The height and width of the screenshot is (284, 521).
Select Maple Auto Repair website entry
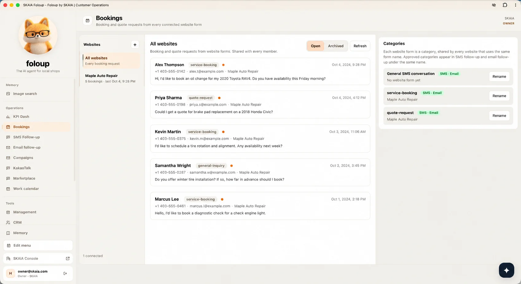click(111, 78)
